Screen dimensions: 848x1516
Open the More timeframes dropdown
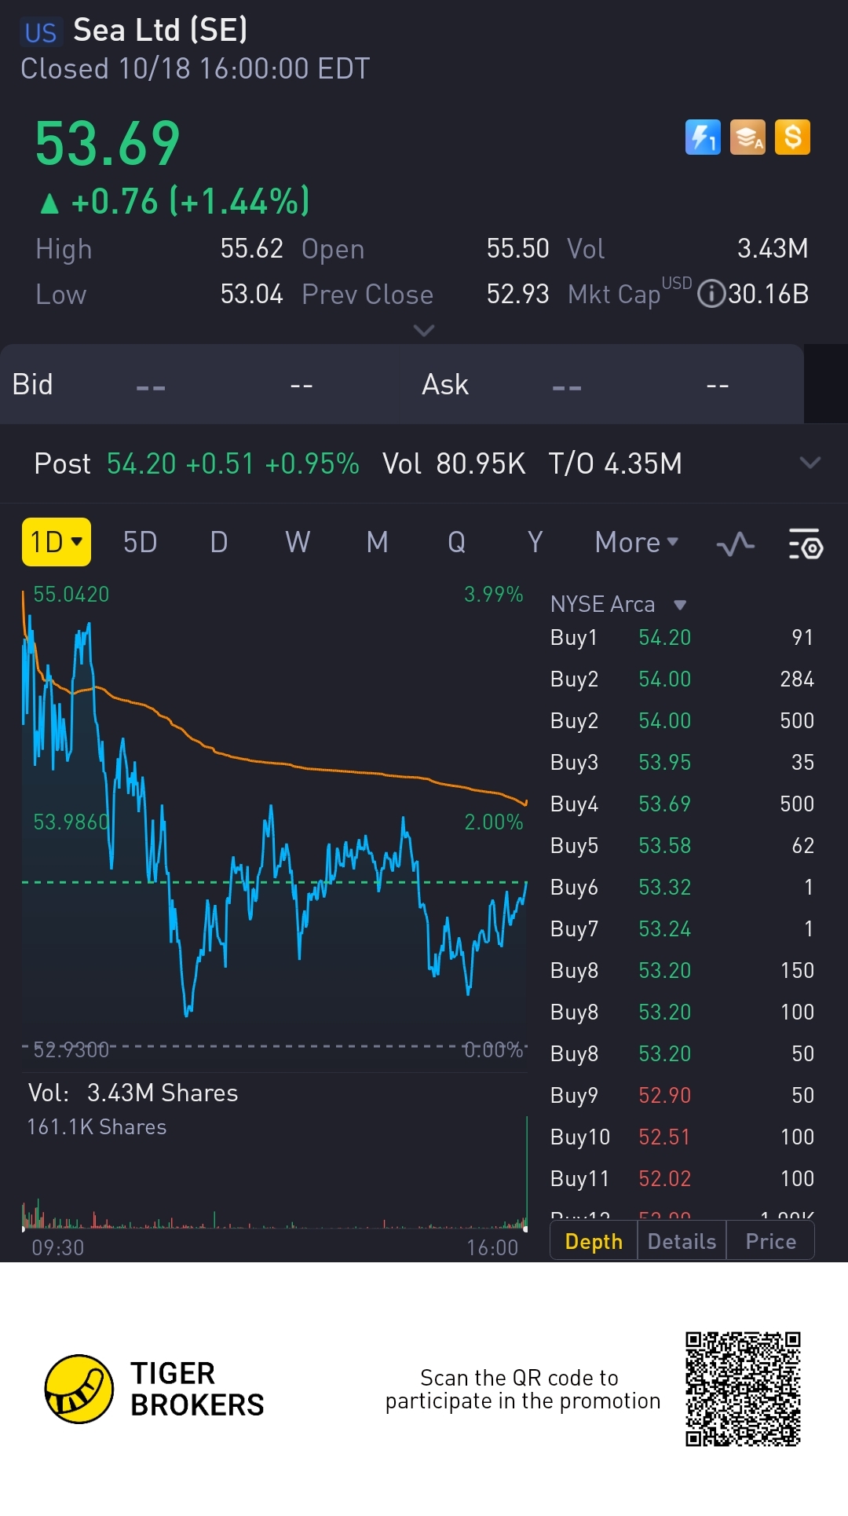(637, 542)
